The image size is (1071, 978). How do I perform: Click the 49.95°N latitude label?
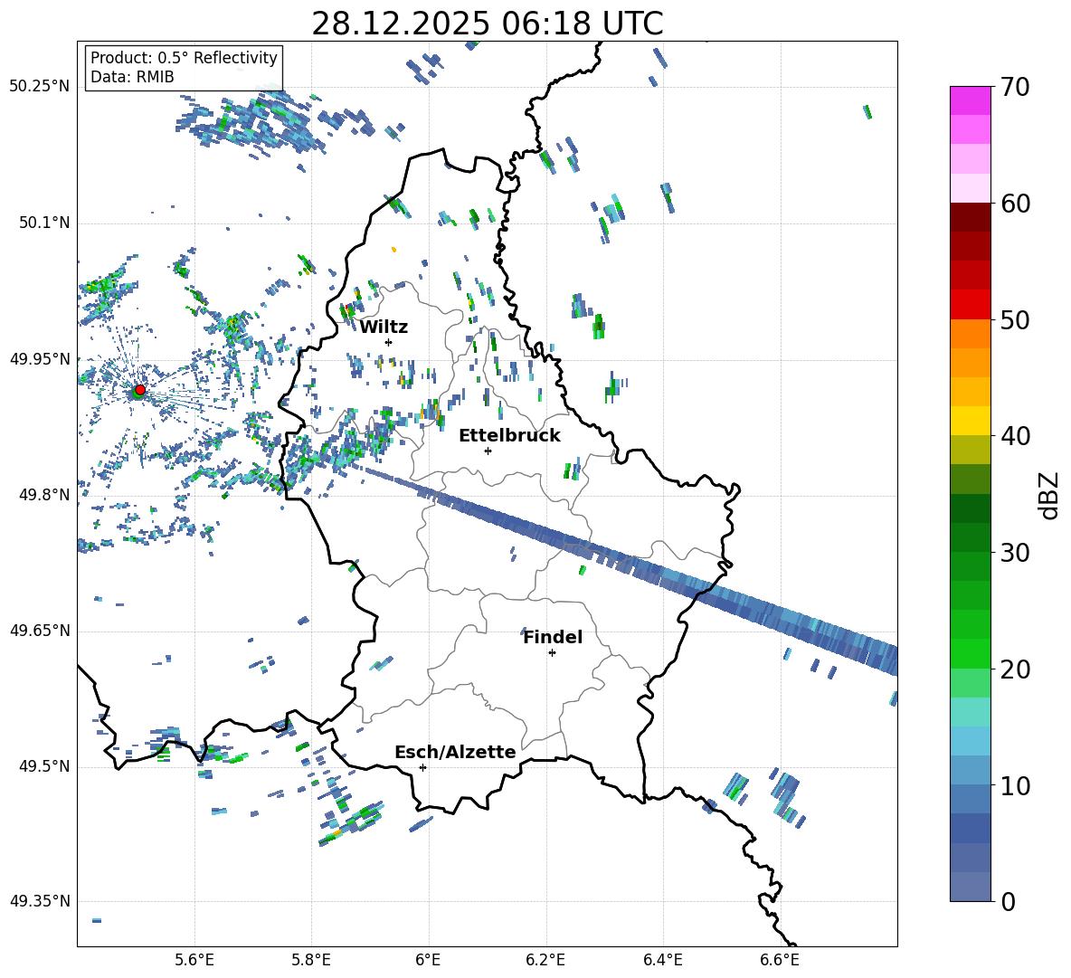point(40,358)
